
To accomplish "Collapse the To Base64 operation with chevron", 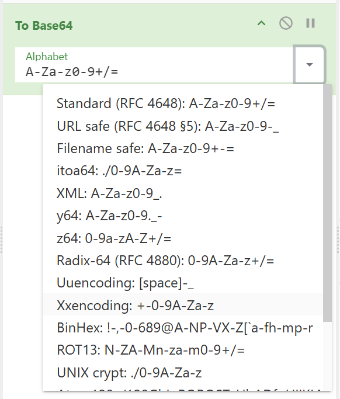I will tap(261, 24).
